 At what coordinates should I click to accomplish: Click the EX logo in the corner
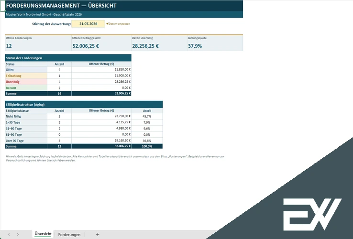pyautogui.click(x=312, y=215)
